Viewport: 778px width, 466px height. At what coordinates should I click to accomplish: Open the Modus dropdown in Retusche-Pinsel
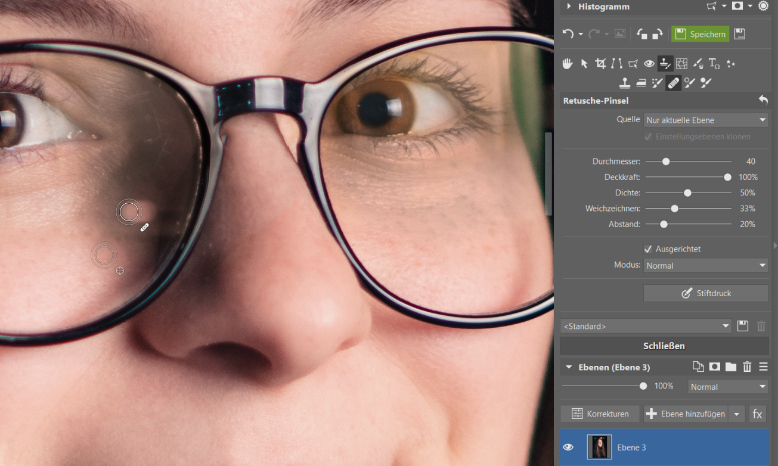pyautogui.click(x=706, y=266)
